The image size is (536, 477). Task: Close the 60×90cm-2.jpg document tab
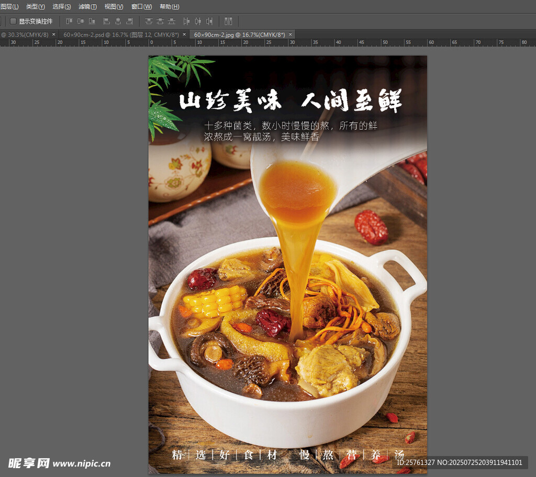[x=291, y=35]
